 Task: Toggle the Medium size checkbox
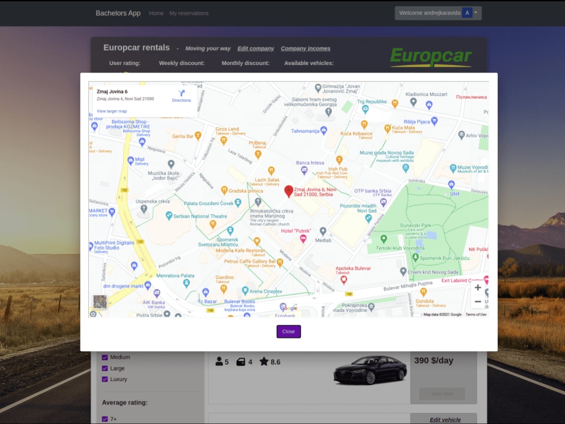(105, 357)
